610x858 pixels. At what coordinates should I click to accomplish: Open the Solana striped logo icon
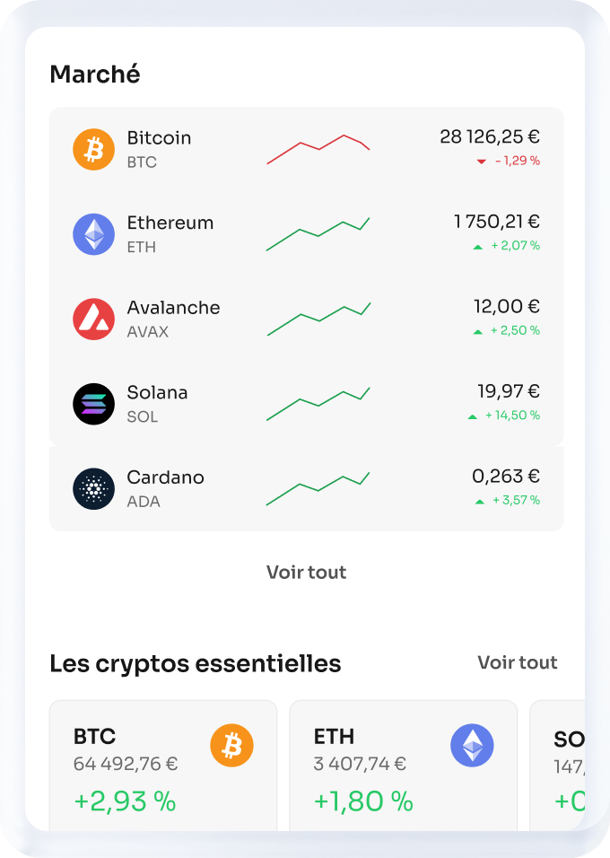pos(93,404)
